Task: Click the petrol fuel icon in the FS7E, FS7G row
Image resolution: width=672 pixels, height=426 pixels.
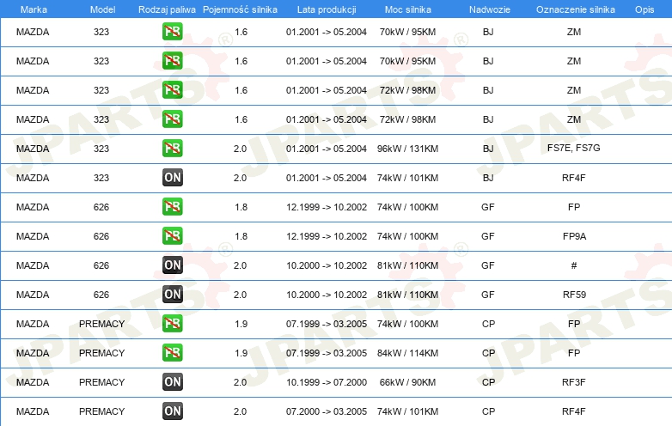Action: tap(172, 148)
